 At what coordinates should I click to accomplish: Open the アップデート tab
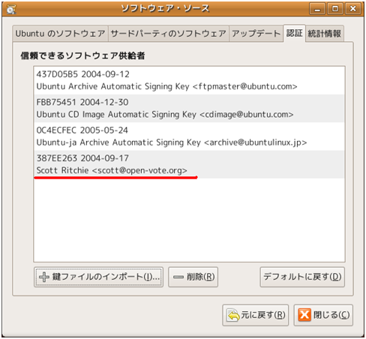coord(256,34)
